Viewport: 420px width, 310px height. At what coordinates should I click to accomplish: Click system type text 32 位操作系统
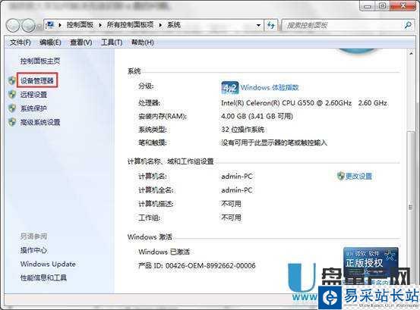click(x=243, y=130)
